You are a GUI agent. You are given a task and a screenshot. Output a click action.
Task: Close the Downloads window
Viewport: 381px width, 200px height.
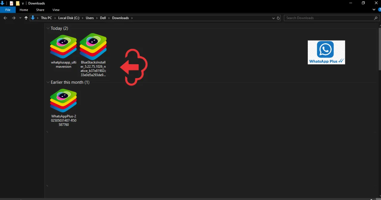(376, 3)
